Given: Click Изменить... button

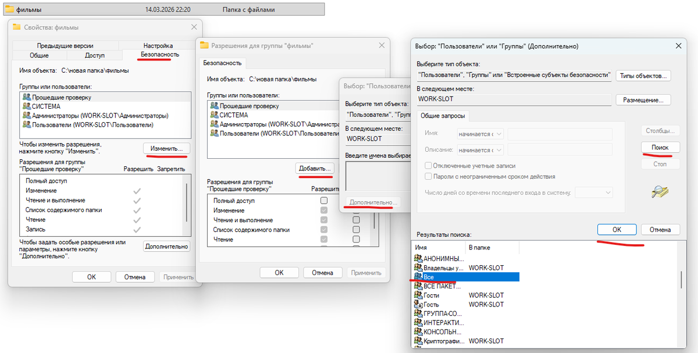Looking at the screenshot, I should point(167,148).
